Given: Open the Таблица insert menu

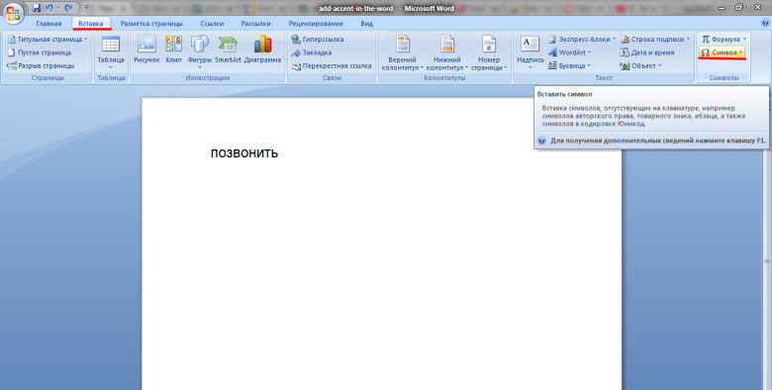Looking at the screenshot, I should click(x=111, y=52).
